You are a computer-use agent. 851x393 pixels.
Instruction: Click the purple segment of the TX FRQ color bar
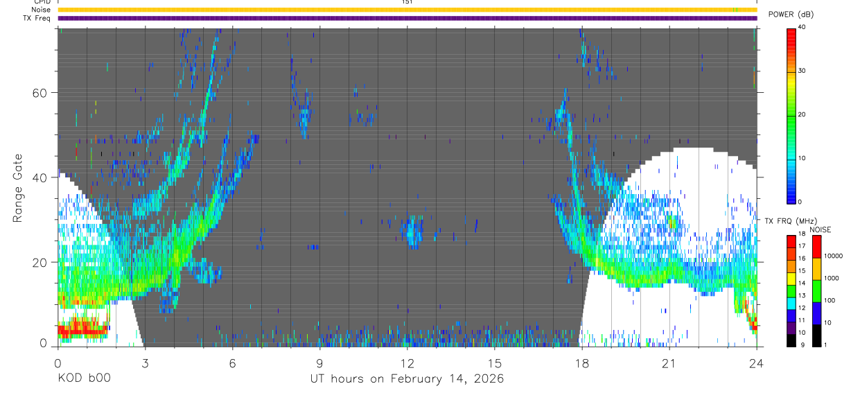[x=791, y=329]
